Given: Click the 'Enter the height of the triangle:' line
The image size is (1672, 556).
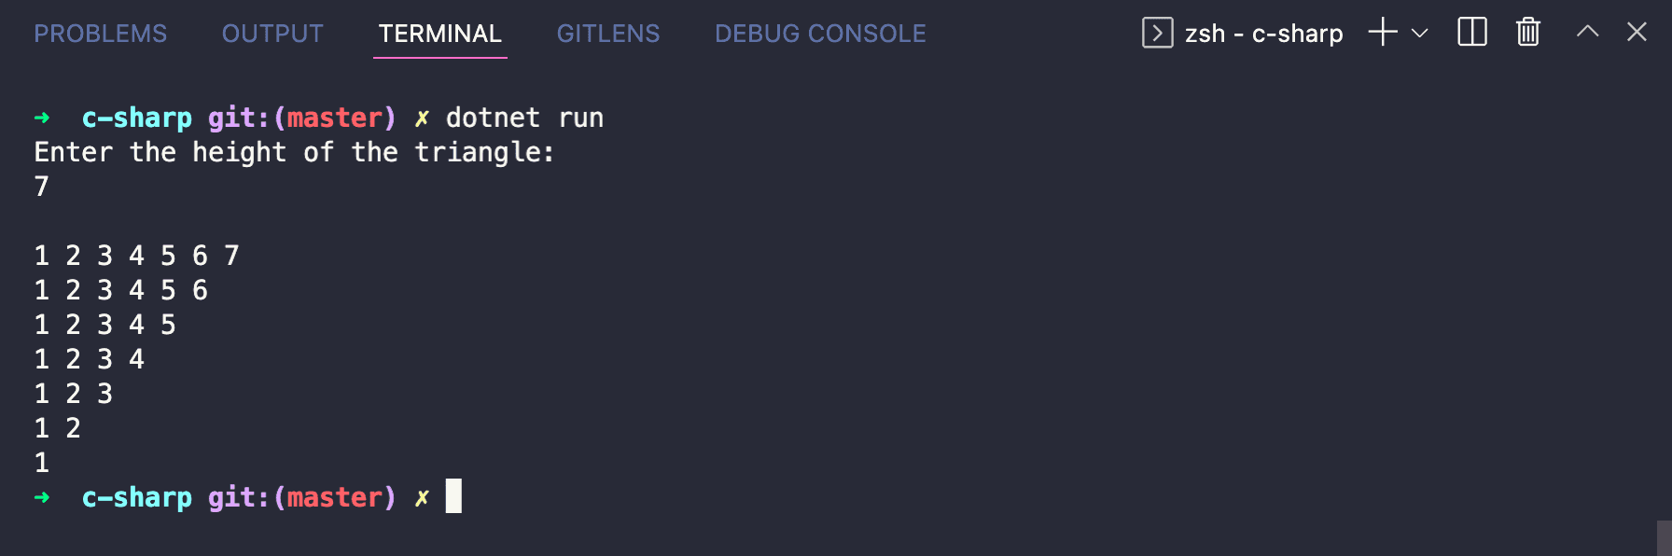Looking at the screenshot, I should tap(294, 152).
